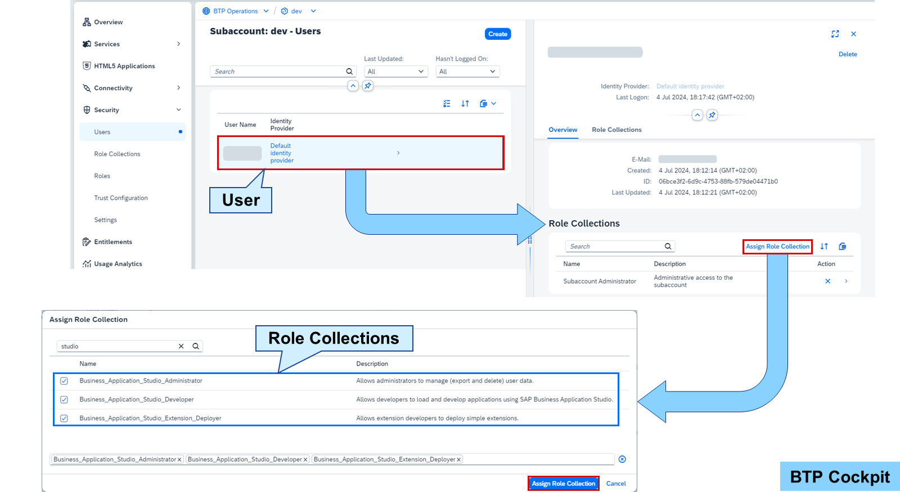
Task: Clear the studio search text
Action: (181, 347)
